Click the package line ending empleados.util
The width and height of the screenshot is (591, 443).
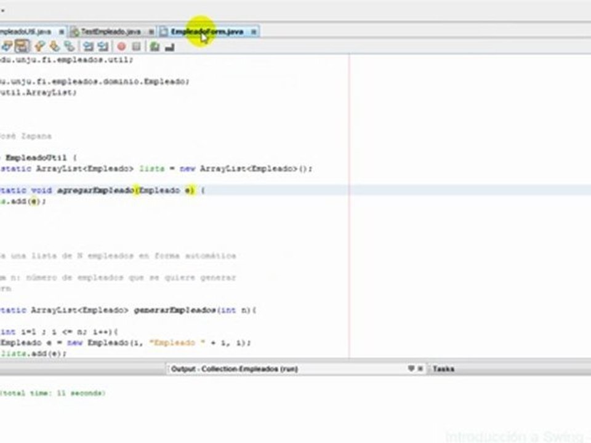(x=66, y=60)
